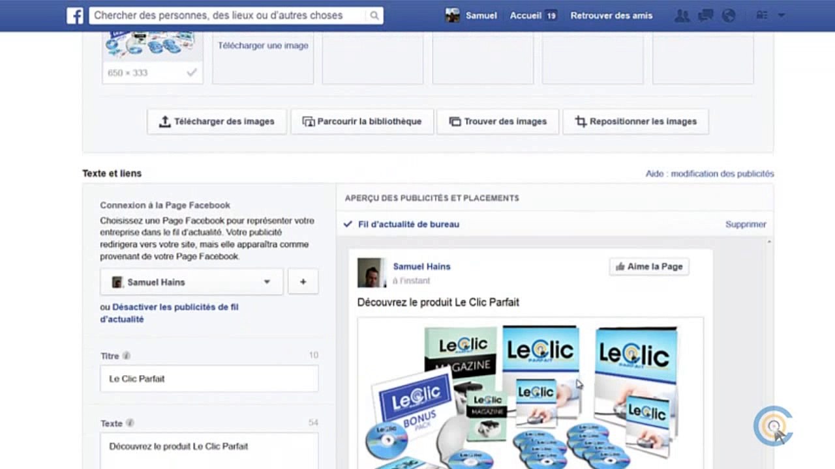This screenshot has height=469, width=835.
Task: Edit the Titre field Le Clic Parfait
Action: [x=209, y=378]
